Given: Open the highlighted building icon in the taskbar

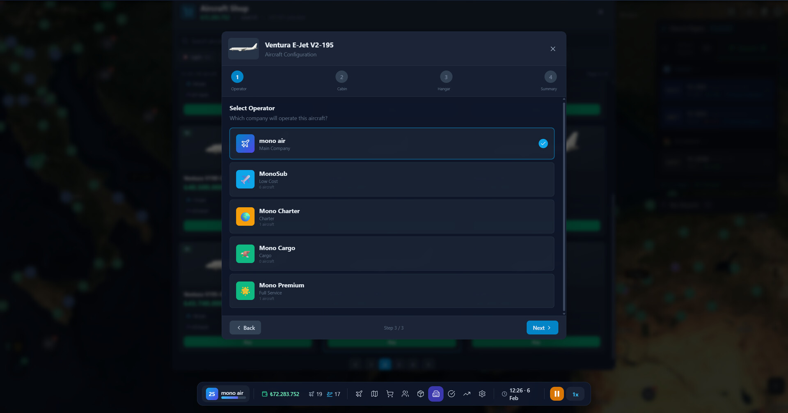Looking at the screenshot, I should (435, 394).
